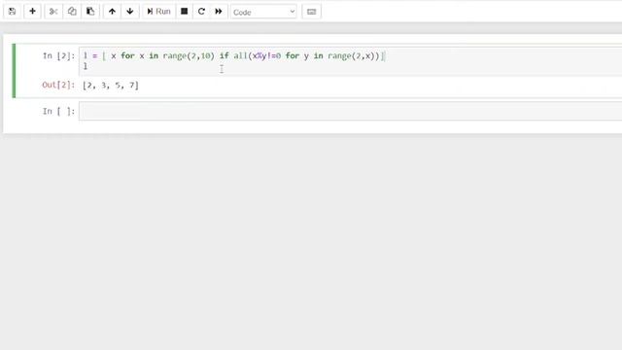
Task: Restart kernel and run all fast-forward icon
Action: (x=219, y=12)
